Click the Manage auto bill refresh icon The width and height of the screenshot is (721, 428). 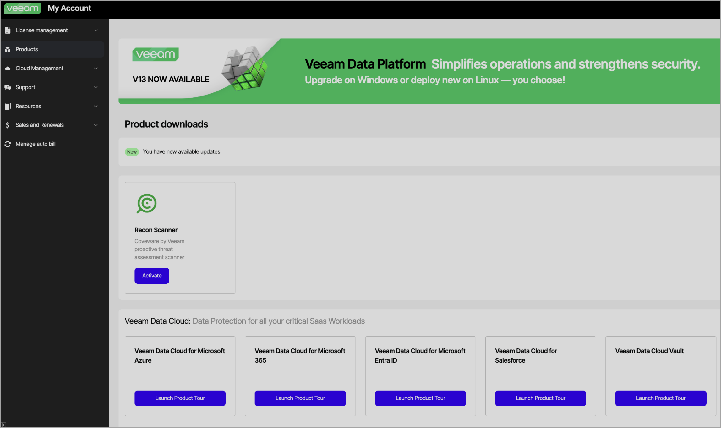(x=8, y=144)
